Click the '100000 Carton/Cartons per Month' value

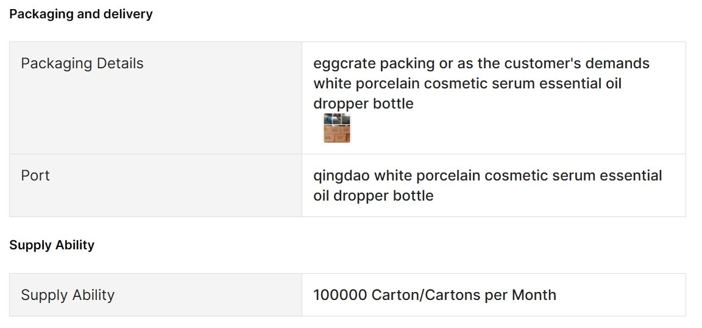pos(434,295)
